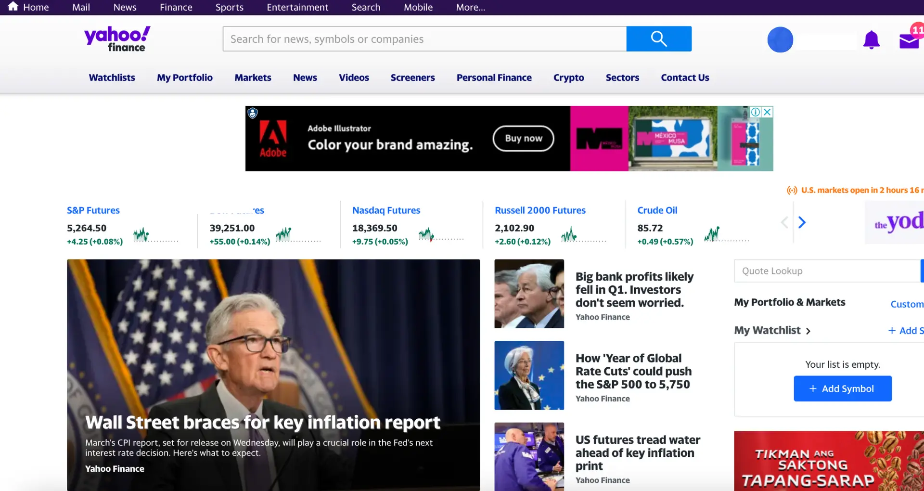Open US futures tread water article

(x=638, y=453)
